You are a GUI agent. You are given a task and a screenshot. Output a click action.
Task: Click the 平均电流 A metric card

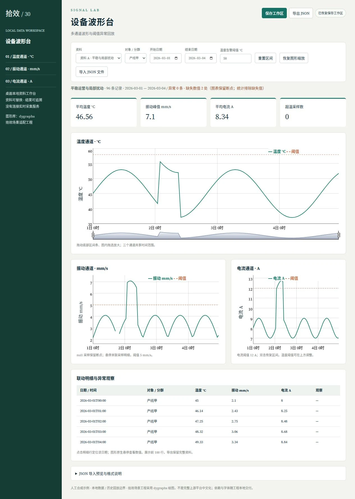click(x=243, y=112)
